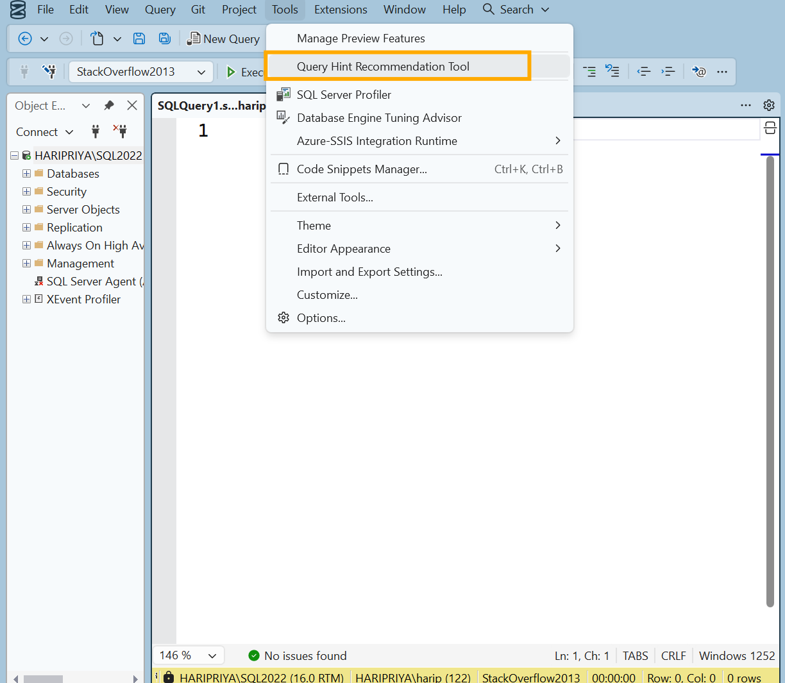Expand the Server Objects folder
The height and width of the screenshot is (683, 785).
(26, 210)
